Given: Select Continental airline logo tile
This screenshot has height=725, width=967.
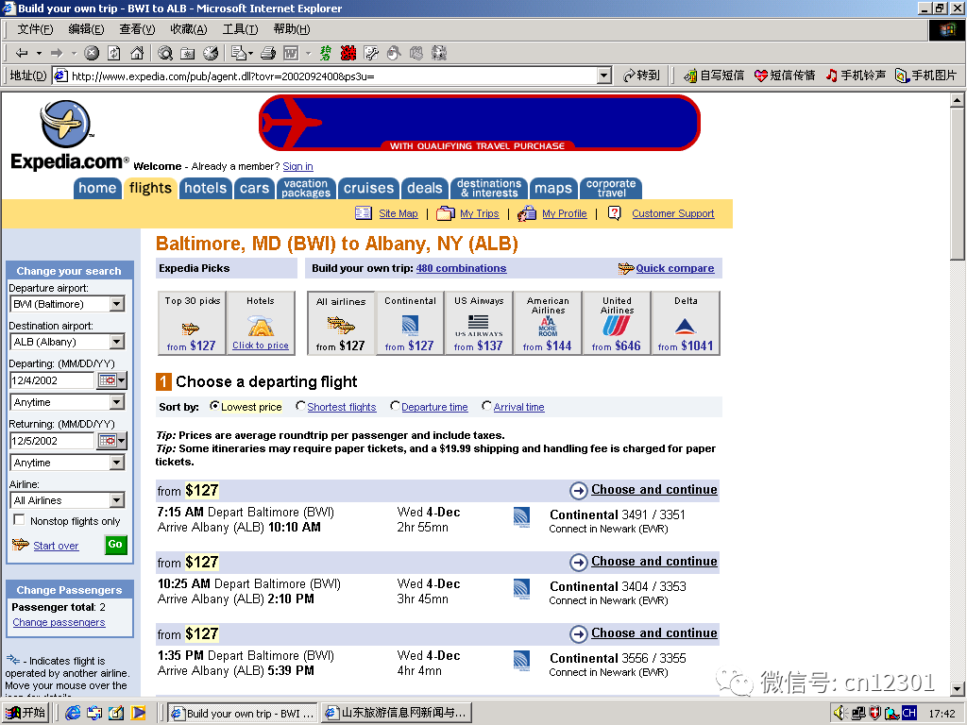Looking at the screenshot, I should pos(410,323).
